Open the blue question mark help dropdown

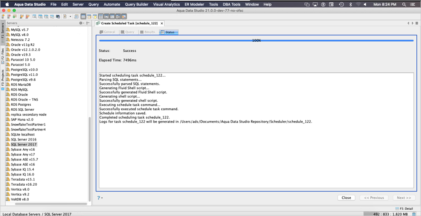point(100,198)
